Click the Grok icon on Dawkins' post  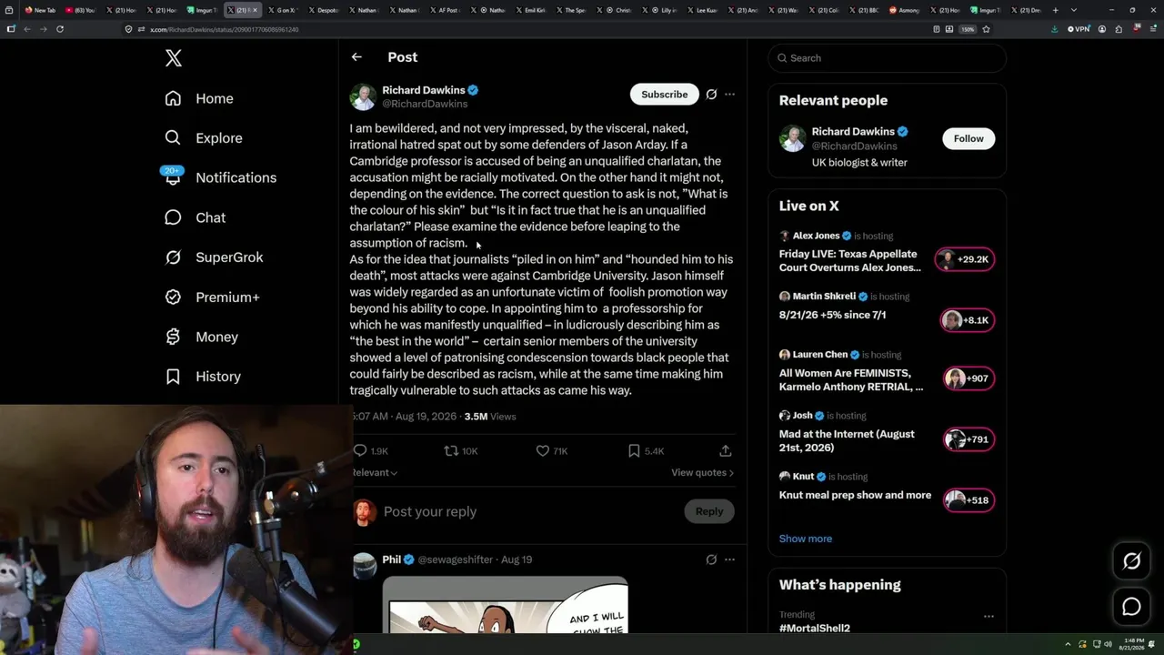click(711, 94)
